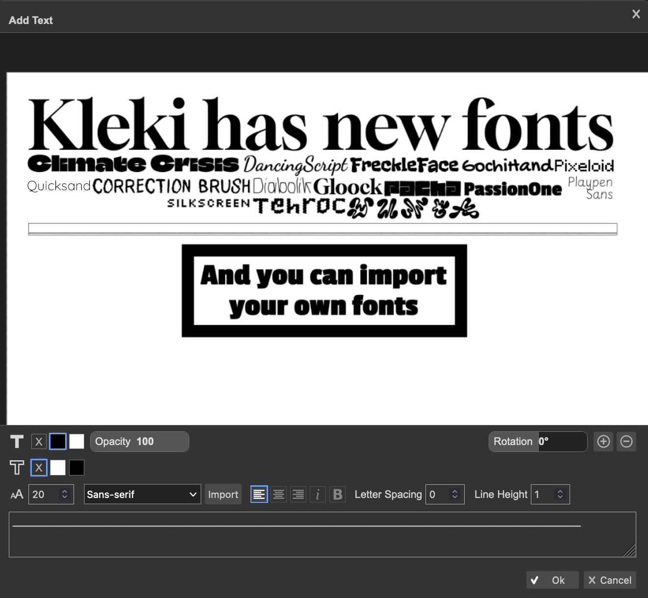This screenshot has width=648, height=598.
Task: Click the text area resize handle
Action: [630, 551]
